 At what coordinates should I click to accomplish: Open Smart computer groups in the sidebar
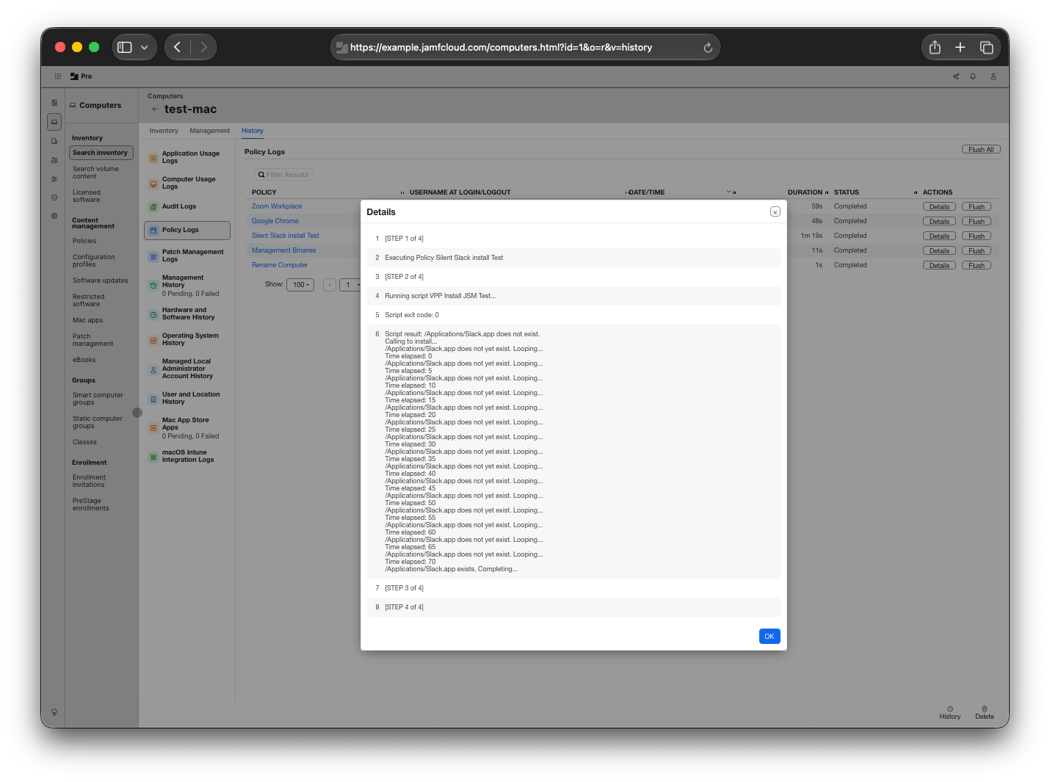[x=98, y=399]
